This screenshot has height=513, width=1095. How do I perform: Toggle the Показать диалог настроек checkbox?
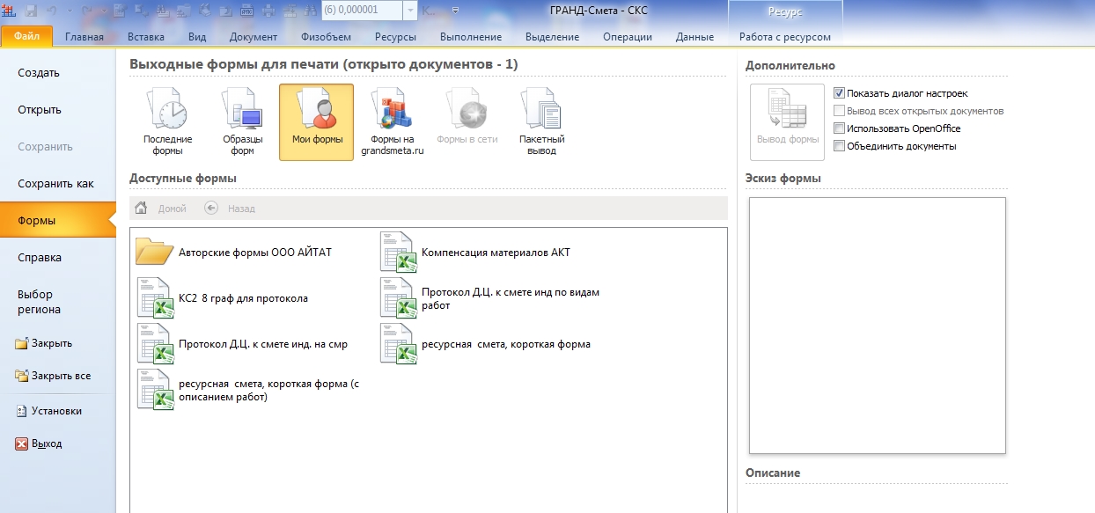click(x=839, y=92)
